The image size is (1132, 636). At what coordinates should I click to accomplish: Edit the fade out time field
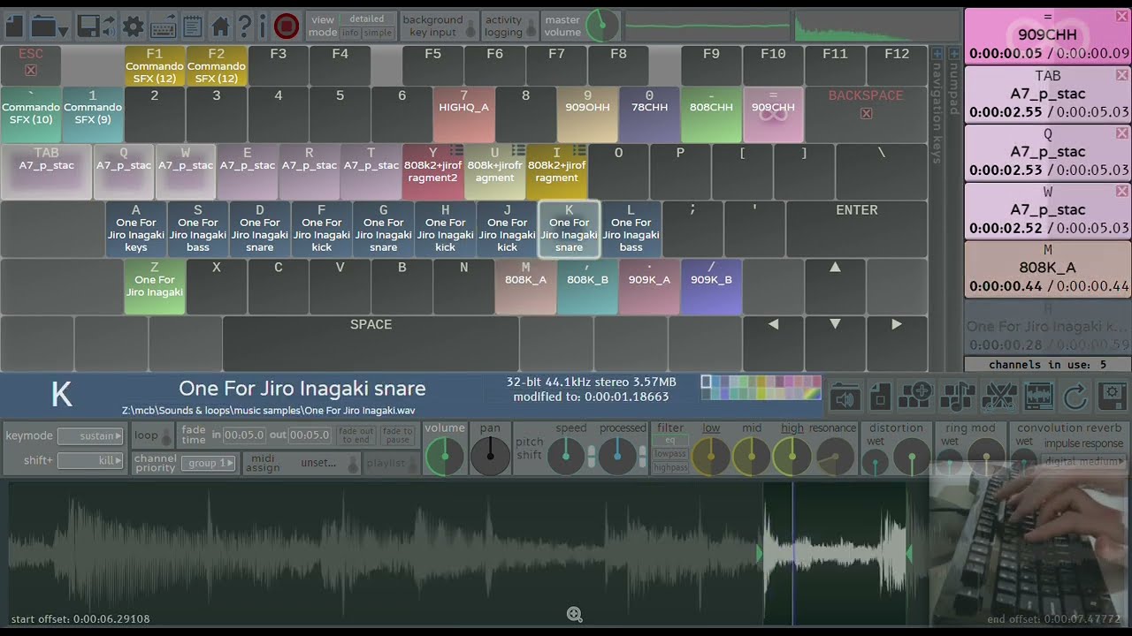pyautogui.click(x=310, y=435)
